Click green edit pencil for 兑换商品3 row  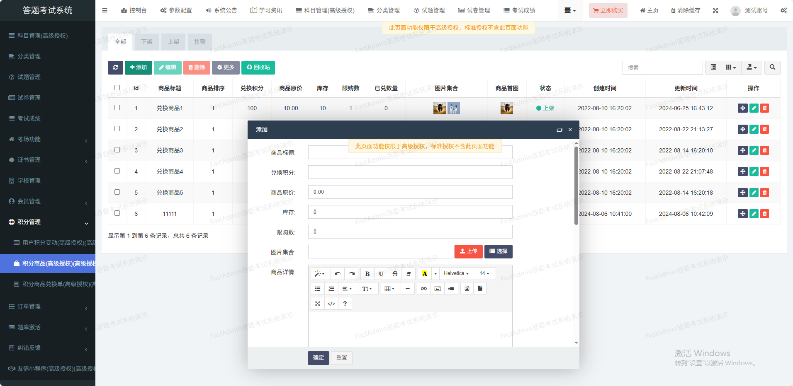tap(754, 150)
